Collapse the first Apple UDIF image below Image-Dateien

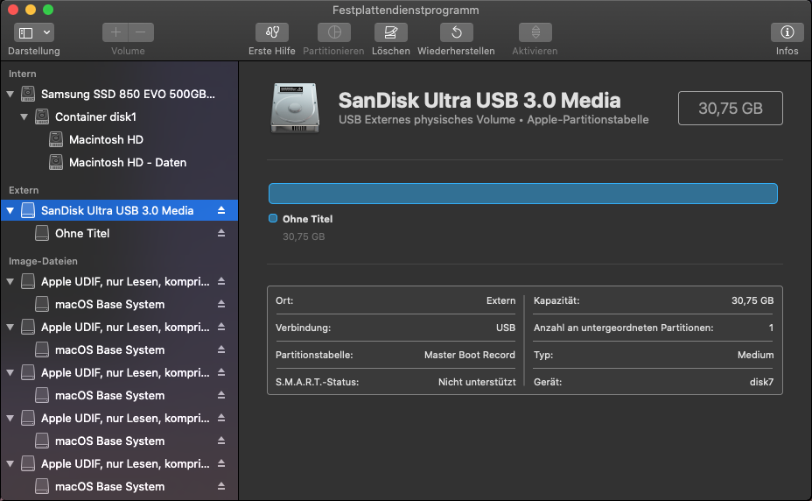click(x=10, y=282)
